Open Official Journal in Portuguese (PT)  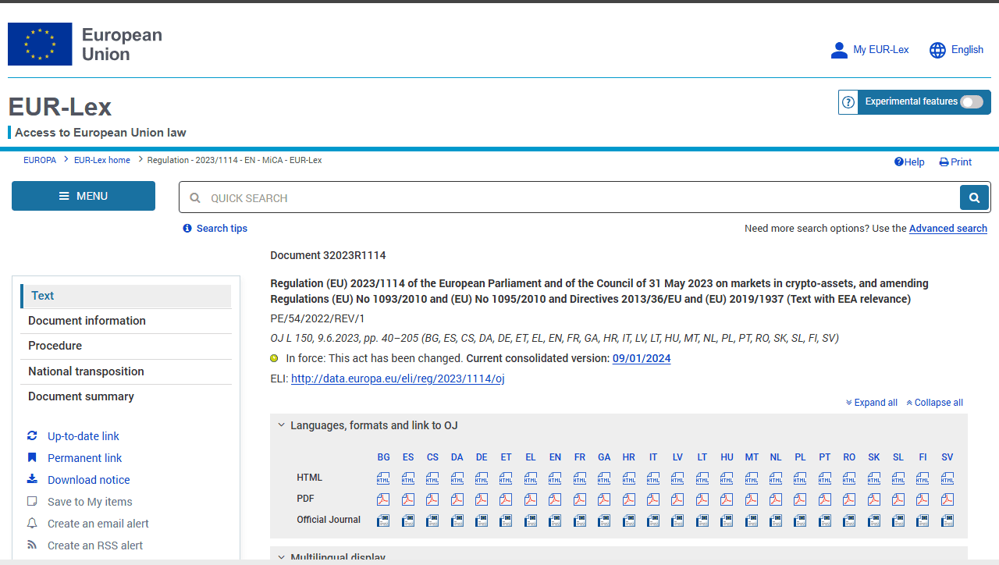tap(825, 521)
